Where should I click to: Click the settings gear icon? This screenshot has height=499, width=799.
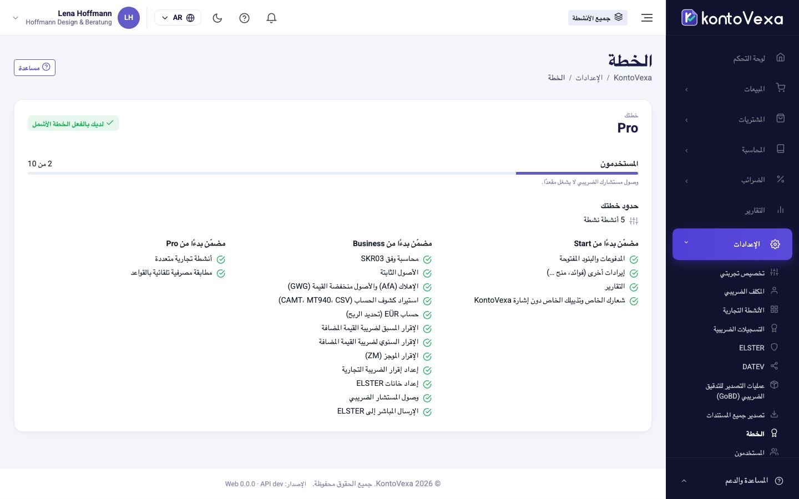[x=775, y=244]
